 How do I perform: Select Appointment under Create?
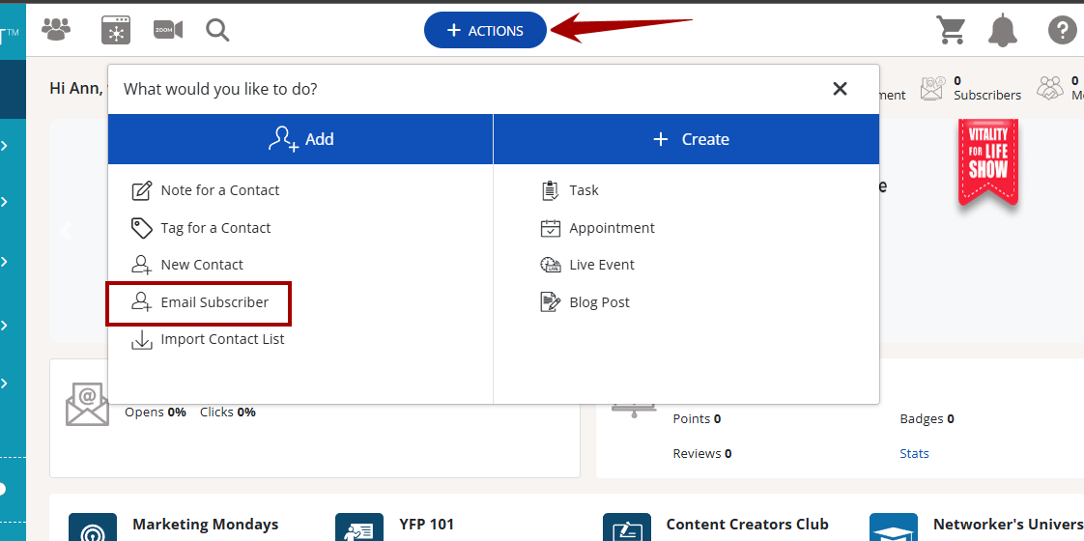[611, 228]
